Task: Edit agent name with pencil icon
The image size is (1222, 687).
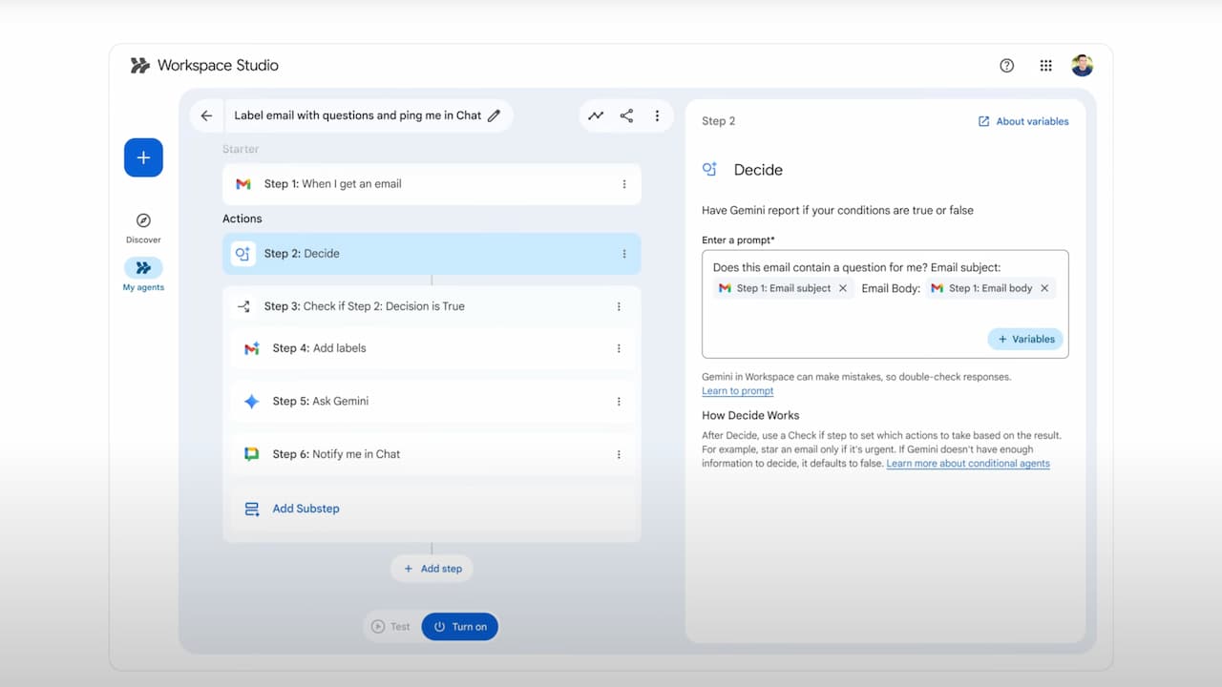Action: click(494, 115)
